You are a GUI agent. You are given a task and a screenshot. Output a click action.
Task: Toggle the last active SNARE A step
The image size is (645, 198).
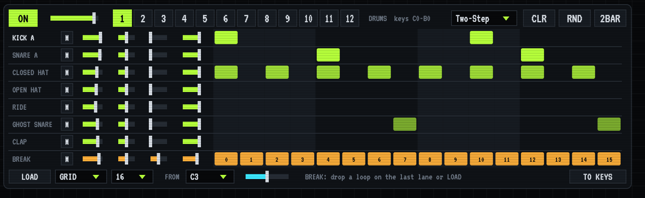(x=533, y=55)
